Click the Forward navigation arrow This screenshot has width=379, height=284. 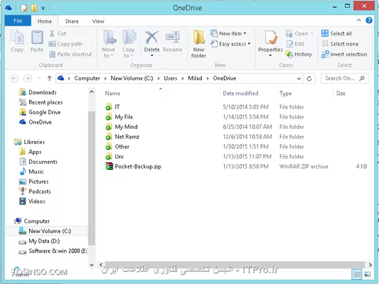[x=27, y=78]
